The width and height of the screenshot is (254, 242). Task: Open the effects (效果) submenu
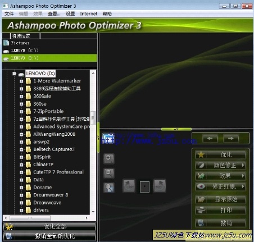(221, 176)
